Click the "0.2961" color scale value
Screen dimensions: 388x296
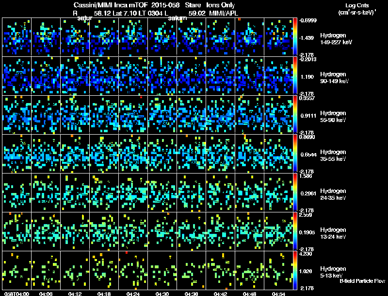[x=308, y=193]
